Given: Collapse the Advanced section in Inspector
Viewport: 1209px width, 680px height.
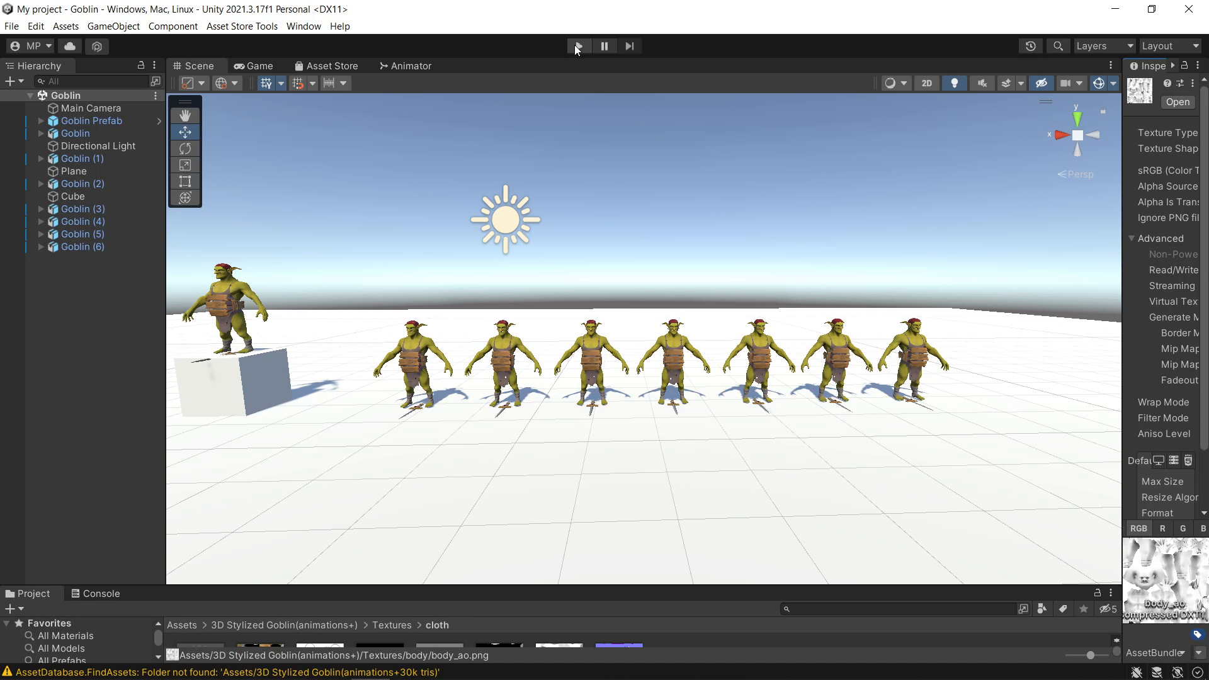Looking at the screenshot, I should [1132, 239].
